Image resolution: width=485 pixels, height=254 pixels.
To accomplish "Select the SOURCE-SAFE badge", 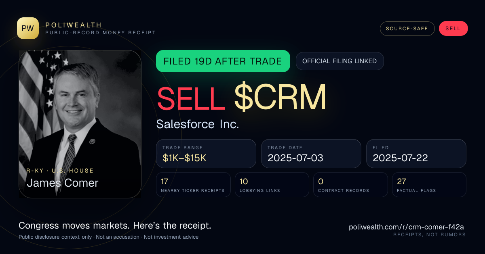I will pyautogui.click(x=407, y=29).
